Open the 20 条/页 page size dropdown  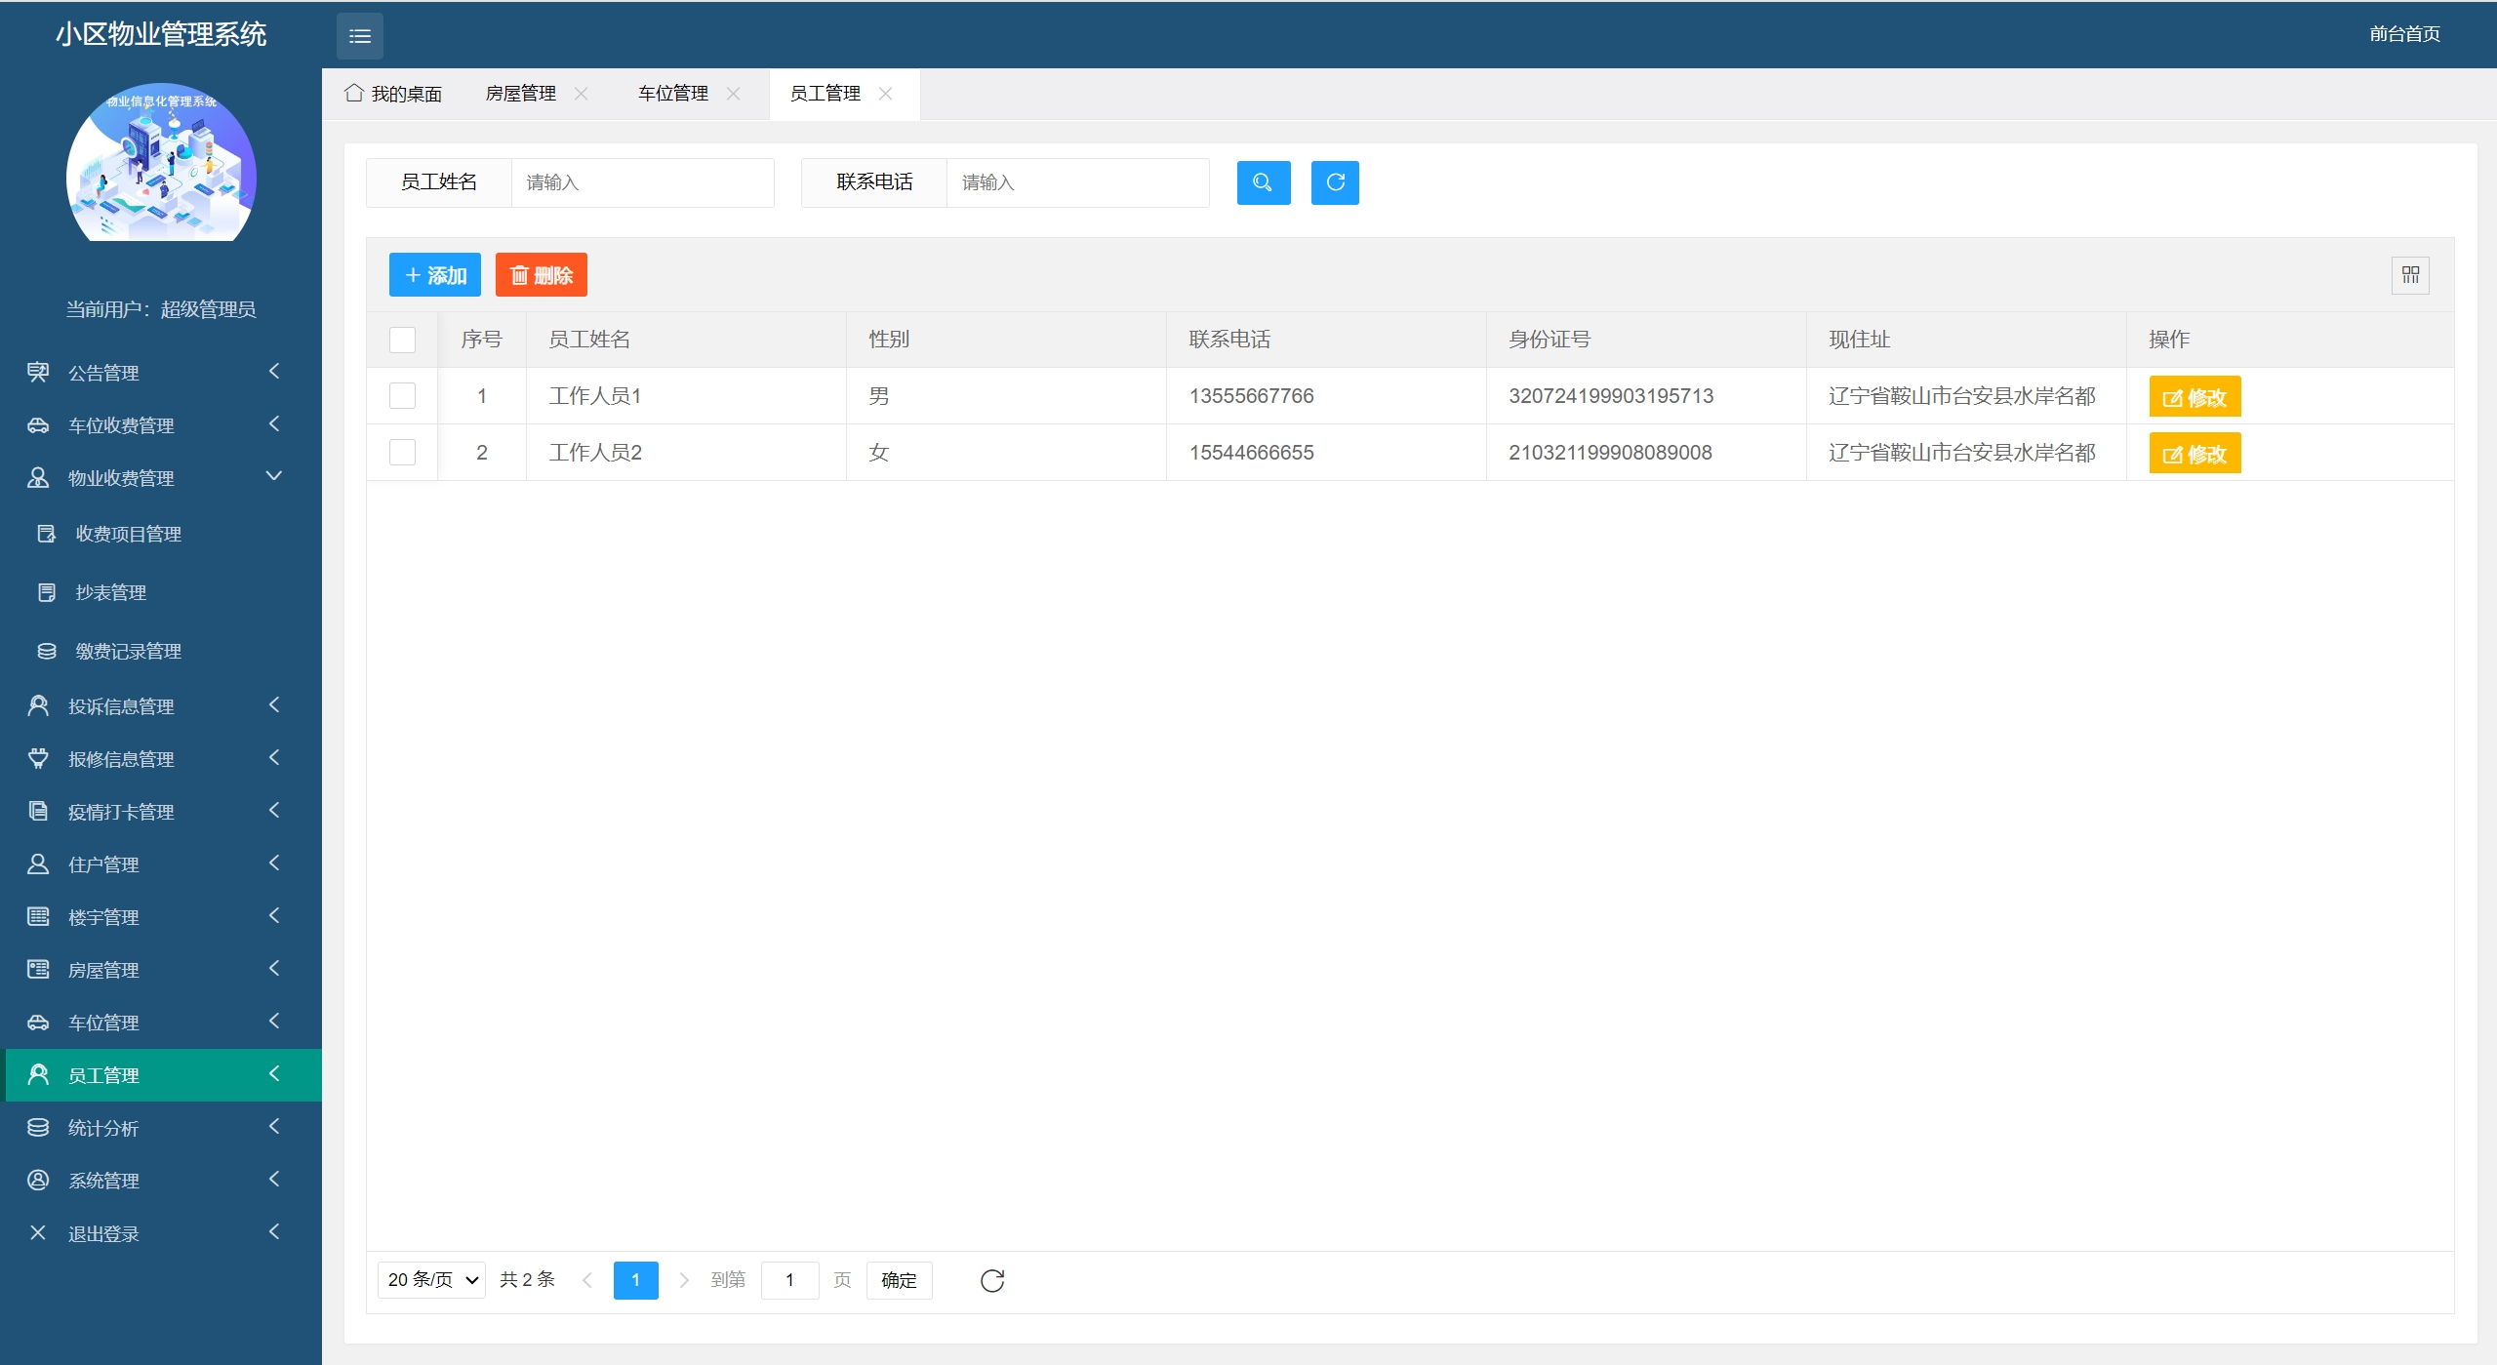point(431,1280)
